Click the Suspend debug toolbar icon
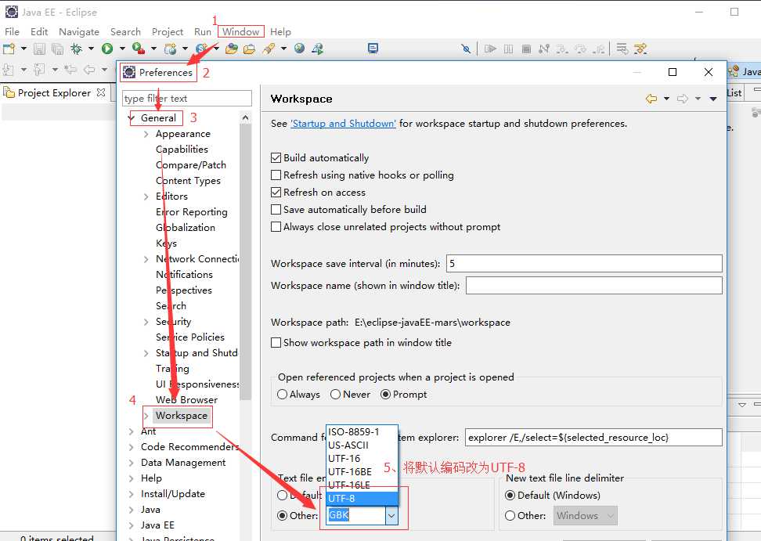 tap(508, 49)
